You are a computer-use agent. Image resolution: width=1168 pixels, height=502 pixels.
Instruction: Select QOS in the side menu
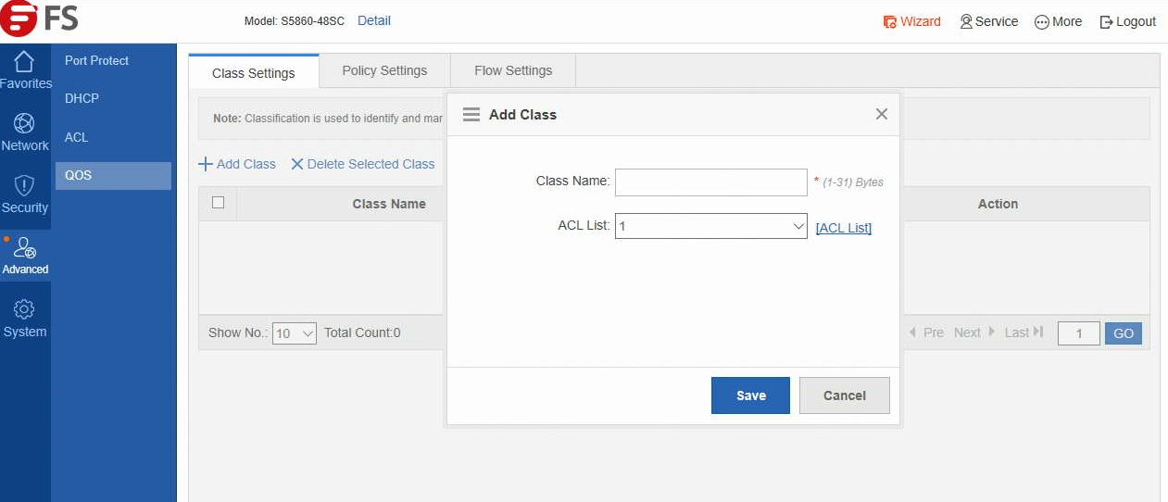[113, 175]
